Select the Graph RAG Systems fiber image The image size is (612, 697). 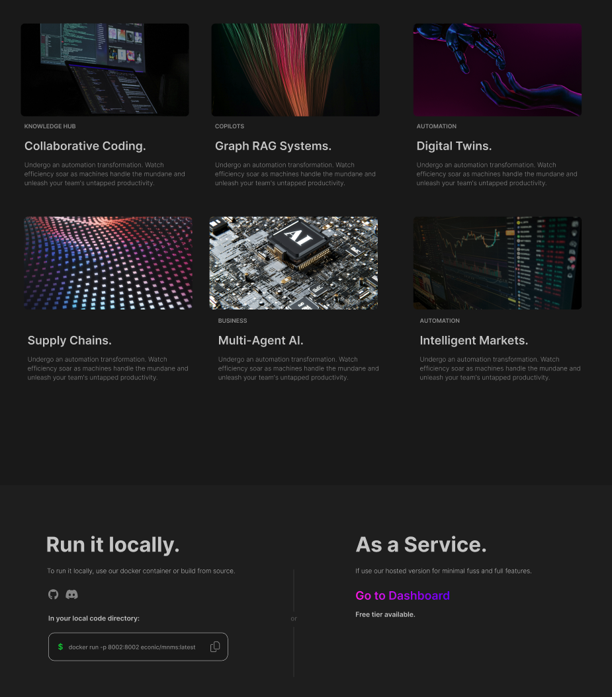[x=295, y=70]
